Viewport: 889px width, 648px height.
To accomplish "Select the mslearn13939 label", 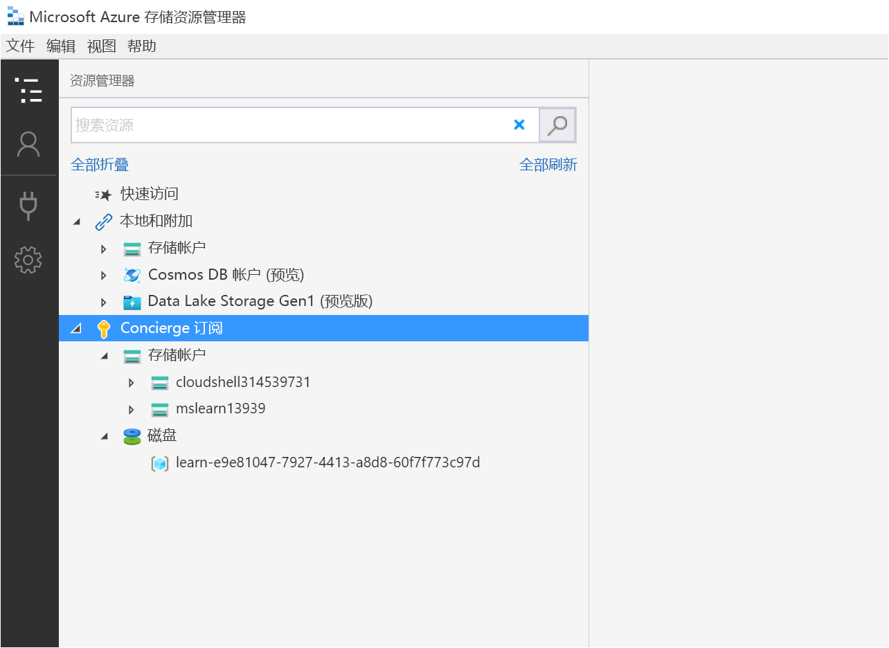I will point(221,409).
